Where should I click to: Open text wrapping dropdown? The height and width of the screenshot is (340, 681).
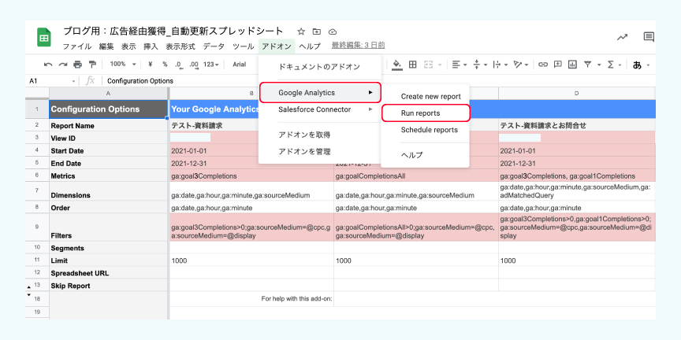point(501,65)
